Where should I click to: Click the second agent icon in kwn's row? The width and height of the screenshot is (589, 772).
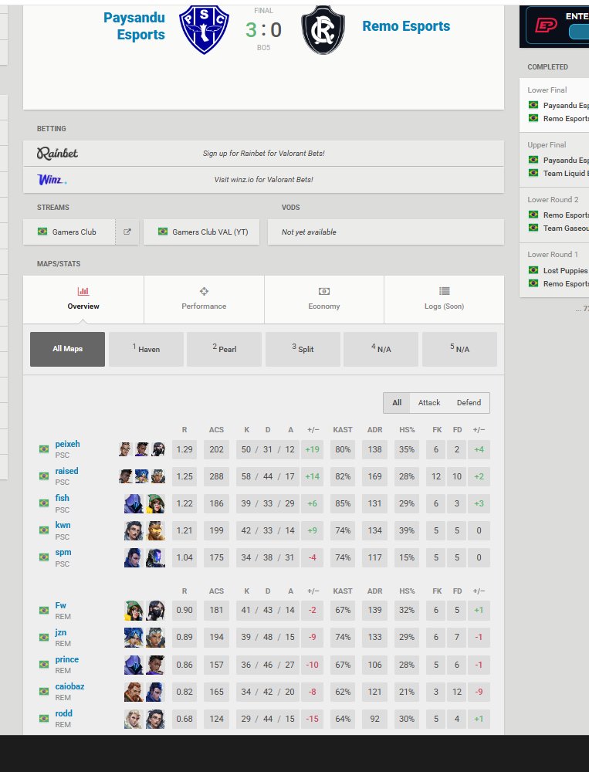[156, 531]
